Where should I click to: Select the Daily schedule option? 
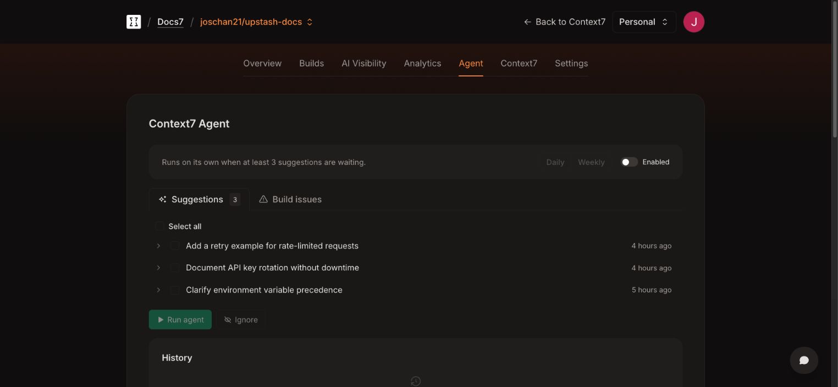555,162
